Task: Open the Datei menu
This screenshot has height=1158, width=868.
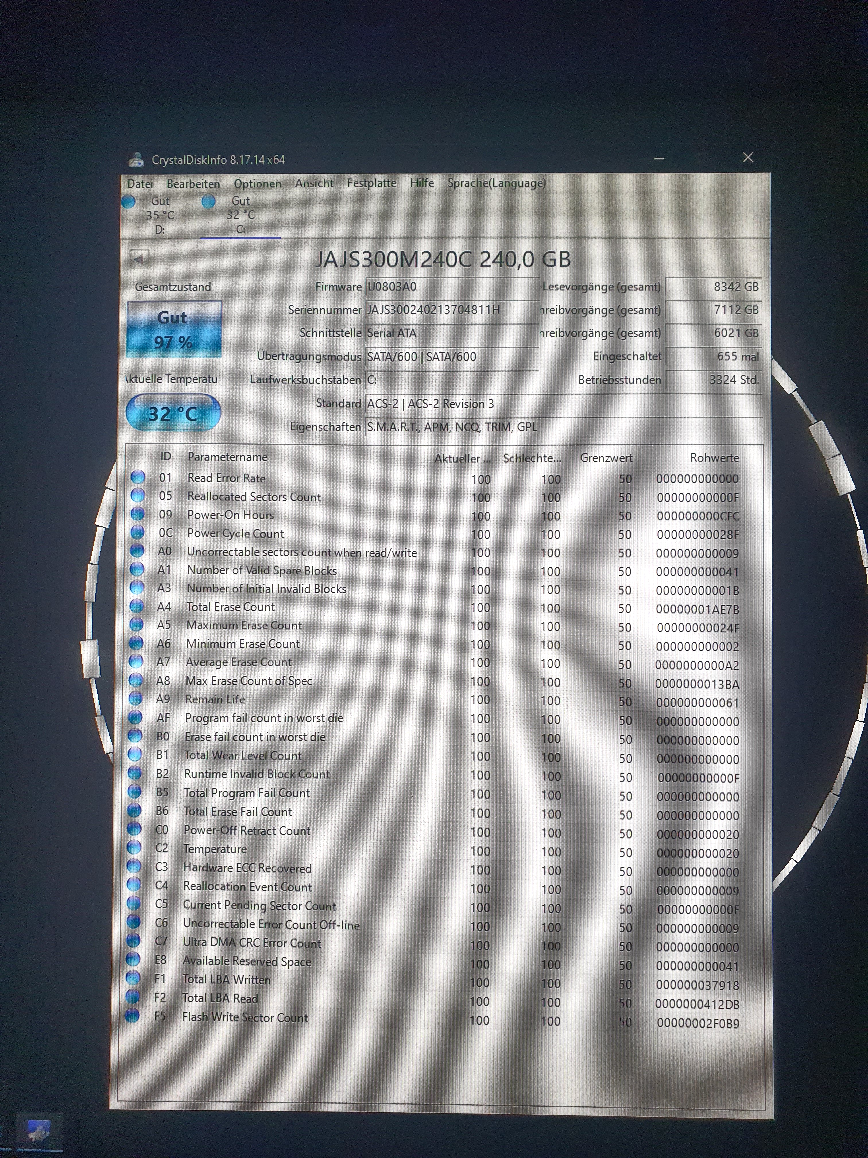Action: pos(140,184)
